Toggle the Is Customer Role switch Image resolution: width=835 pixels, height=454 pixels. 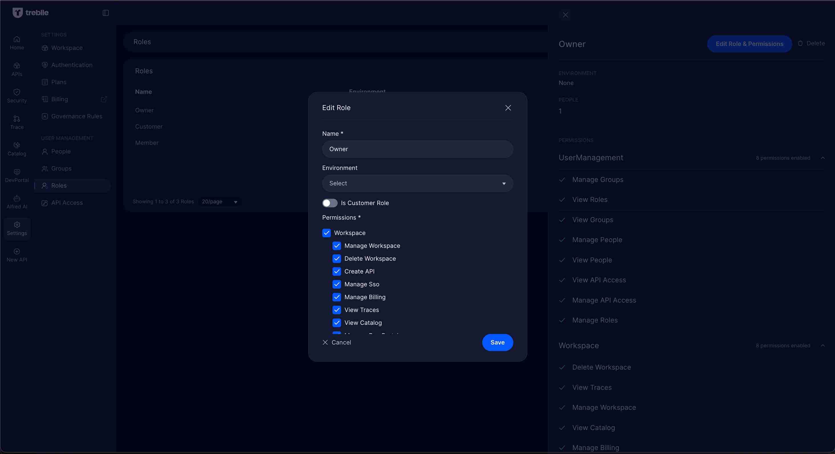click(x=330, y=203)
